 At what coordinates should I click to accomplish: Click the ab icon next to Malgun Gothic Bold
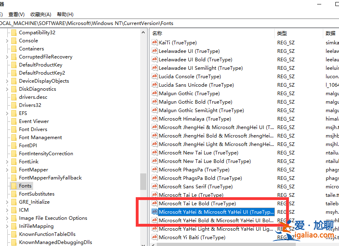coord(154,102)
